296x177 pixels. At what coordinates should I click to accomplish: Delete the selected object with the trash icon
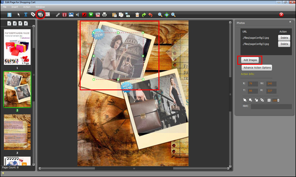click(137, 15)
